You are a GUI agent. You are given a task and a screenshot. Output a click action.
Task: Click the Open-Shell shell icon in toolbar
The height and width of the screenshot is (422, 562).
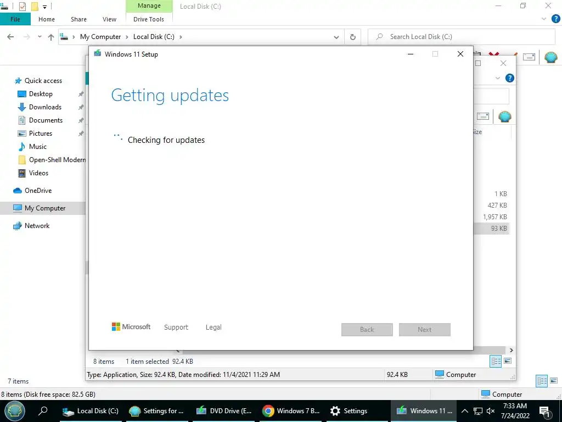551,57
